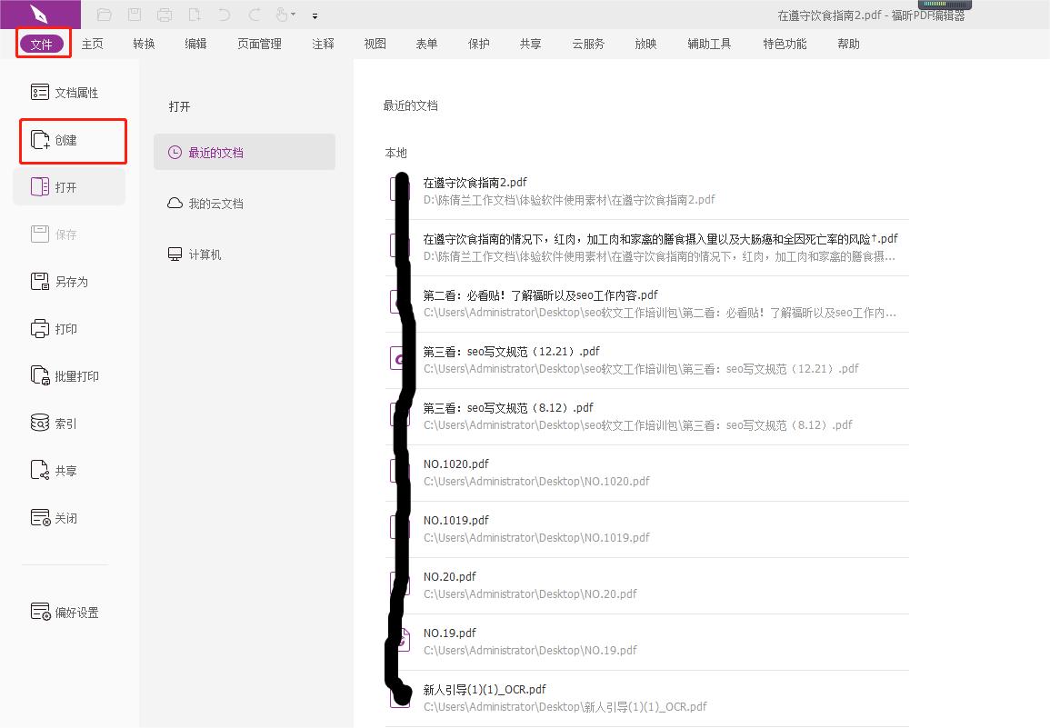Click the Foxit pen logo in top-left corner
The width and height of the screenshot is (1050, 728).
pyautogui.click(x=40, y=15)
